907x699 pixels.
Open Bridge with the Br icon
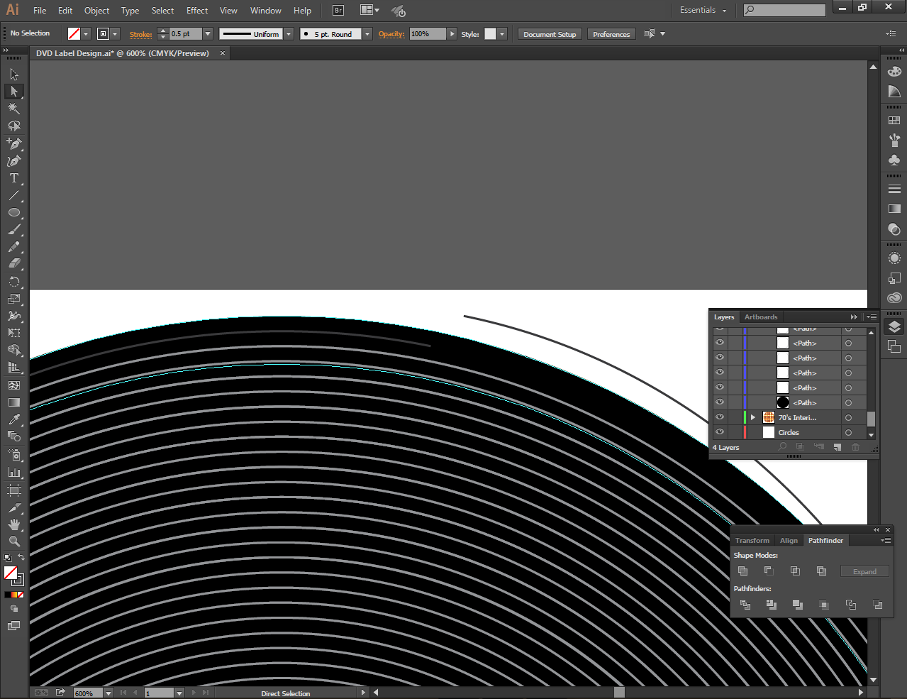(x=338, y=11)
